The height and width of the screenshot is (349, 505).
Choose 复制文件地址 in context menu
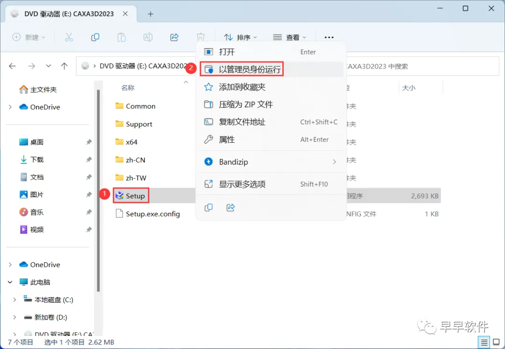coord(271,122)
